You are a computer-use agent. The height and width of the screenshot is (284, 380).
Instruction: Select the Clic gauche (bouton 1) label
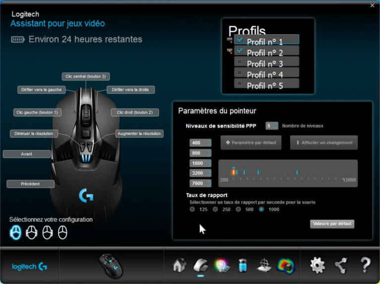(37, 113)
